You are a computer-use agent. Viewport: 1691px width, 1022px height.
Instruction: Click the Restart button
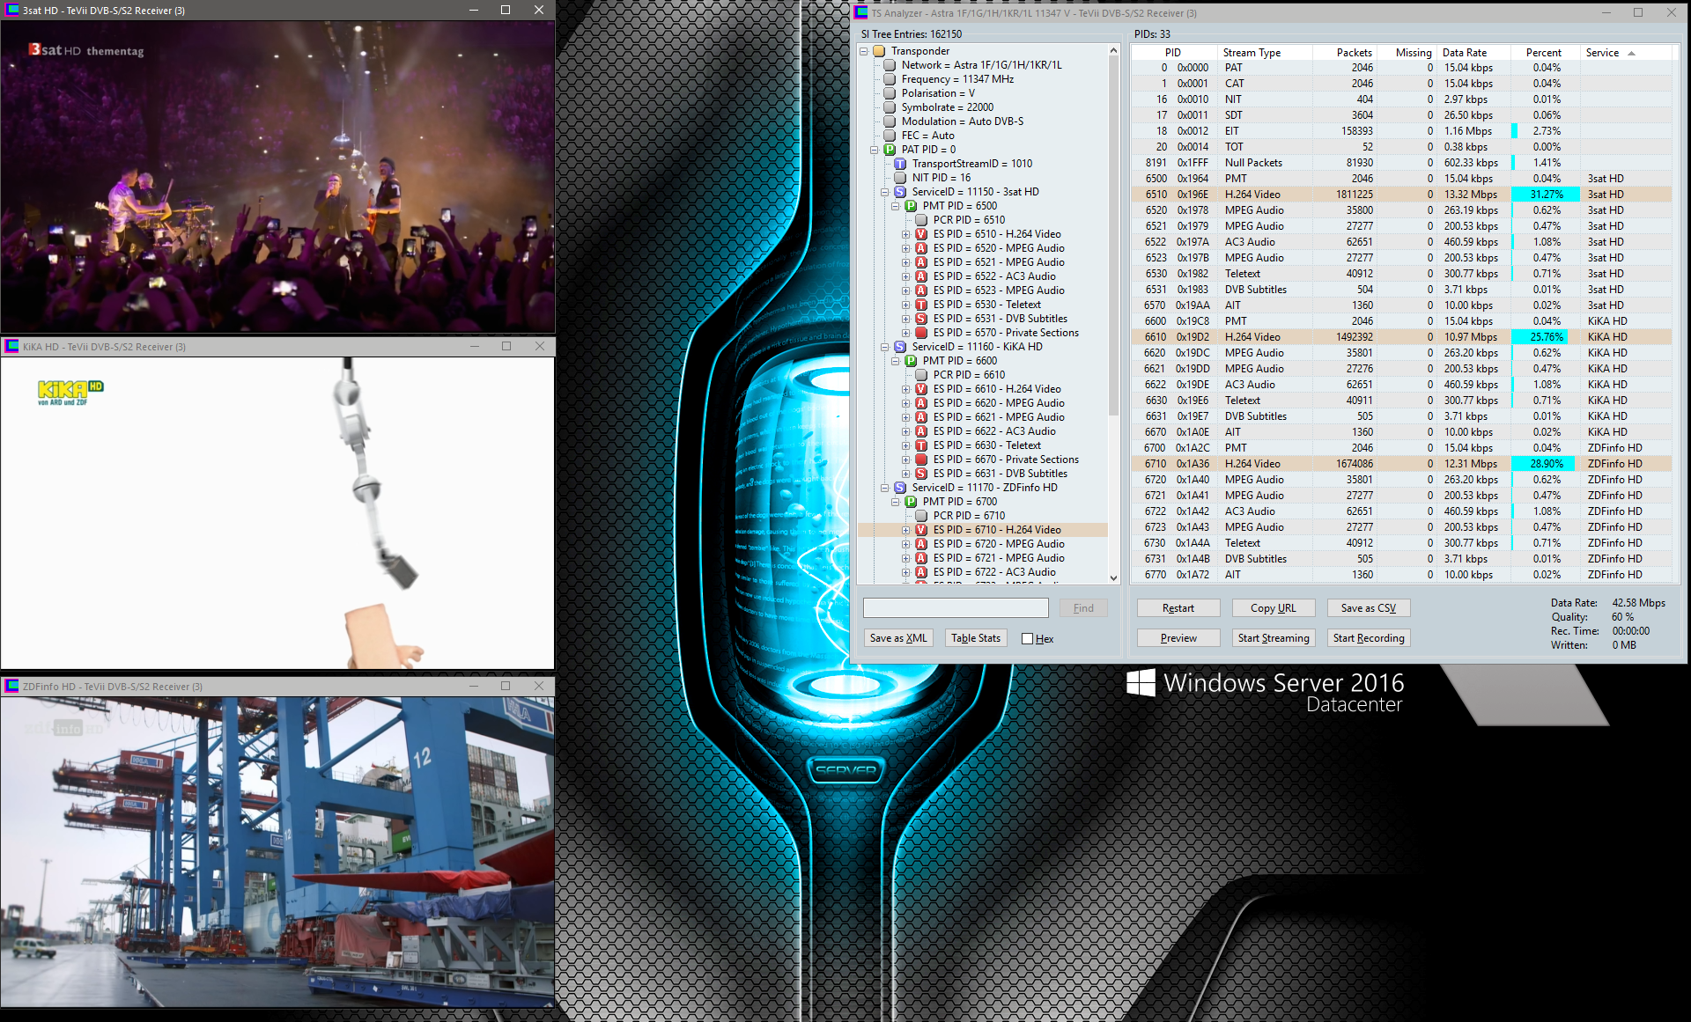tap(1178, 608)
